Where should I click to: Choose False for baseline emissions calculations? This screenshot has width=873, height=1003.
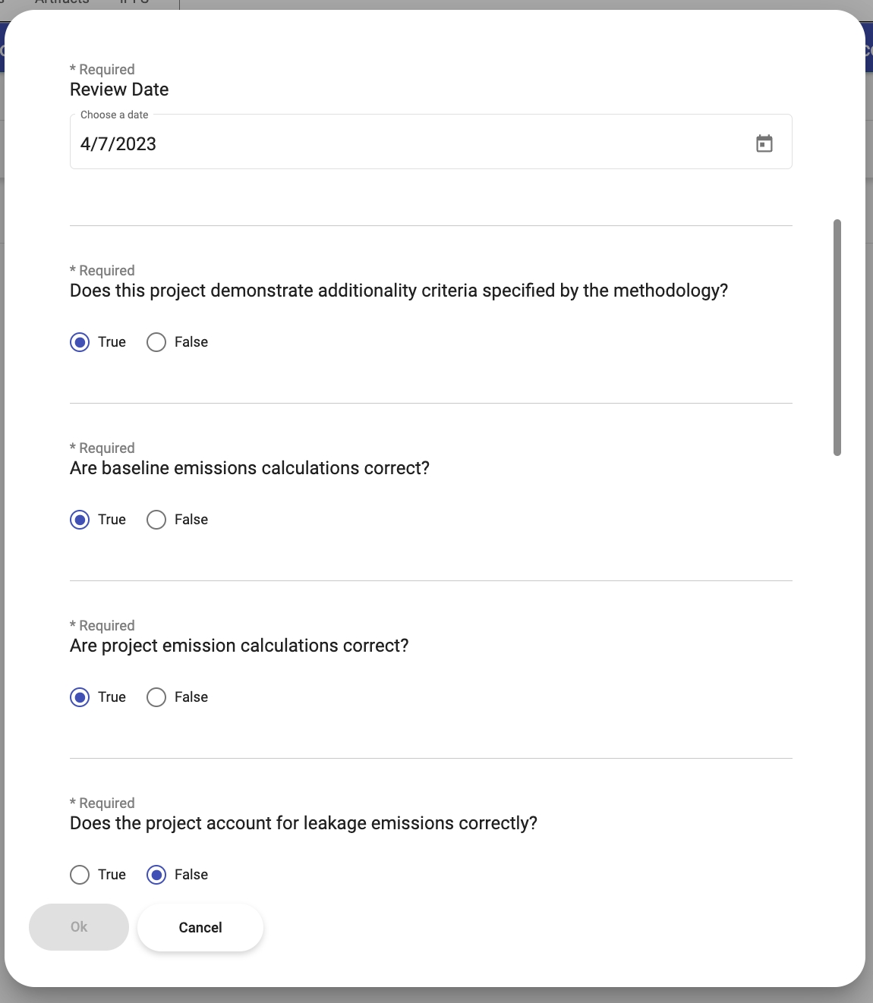(156, 520)
